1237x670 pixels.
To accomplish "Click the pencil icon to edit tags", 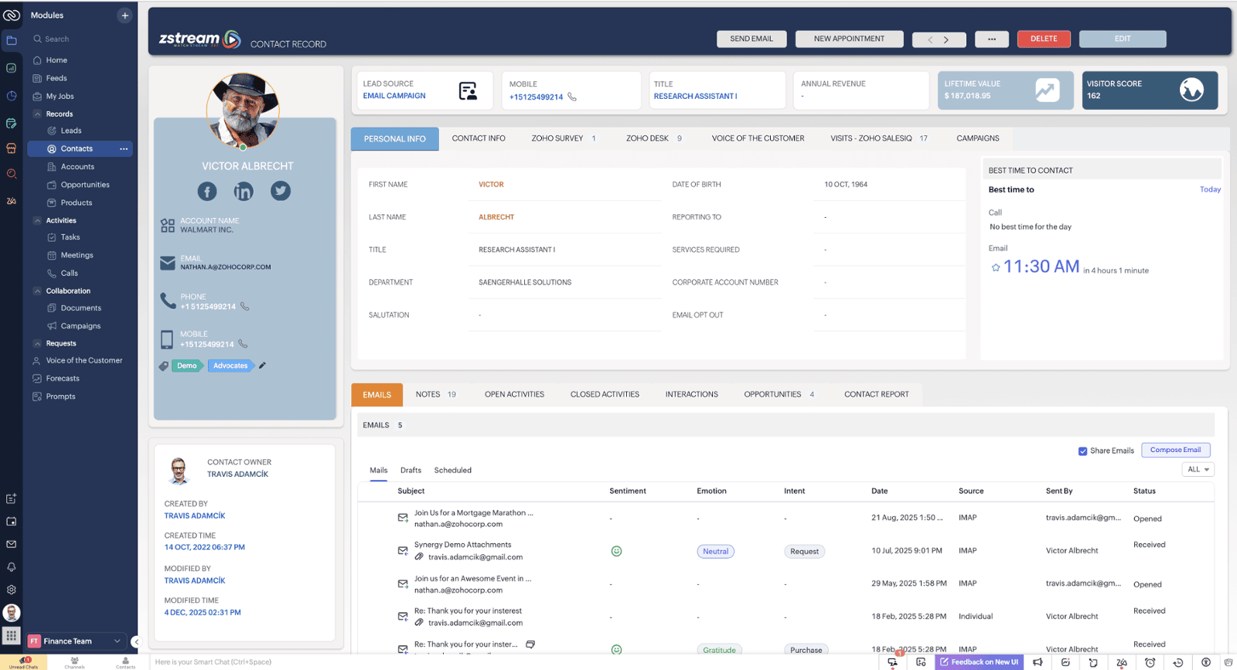I will pyautogui.click(x=263, y=366).
